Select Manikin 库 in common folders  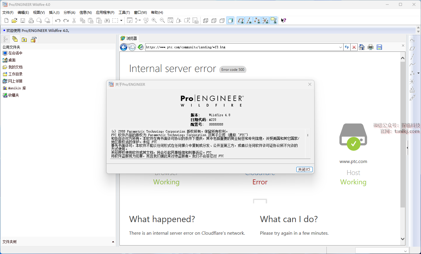[x=14, y=88]
